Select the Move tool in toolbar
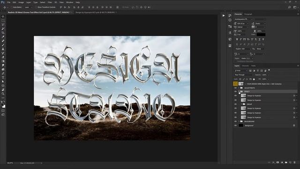Image resolution: width=300 pixels, height=169 pixels. point(3,16)
